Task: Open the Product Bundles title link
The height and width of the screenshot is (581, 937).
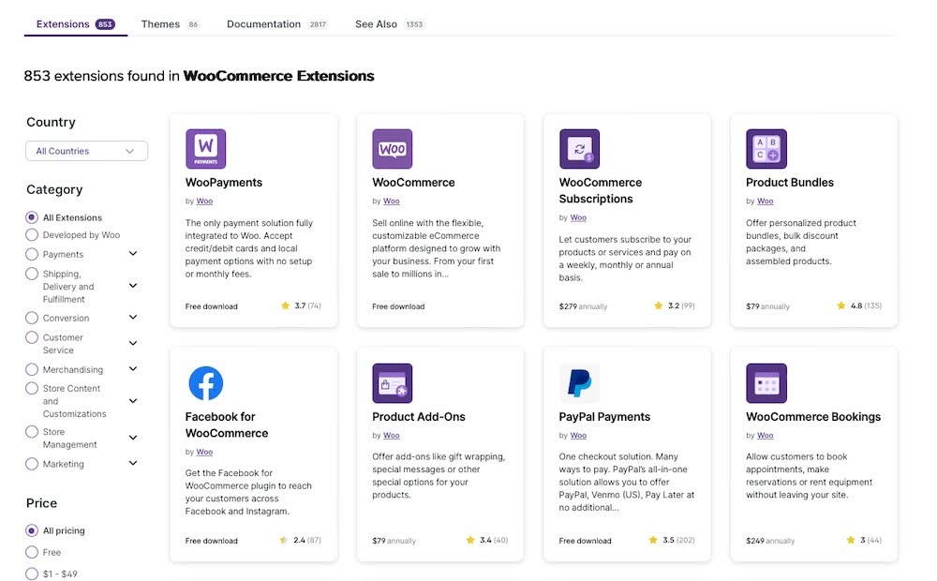Action: point(789,183)
